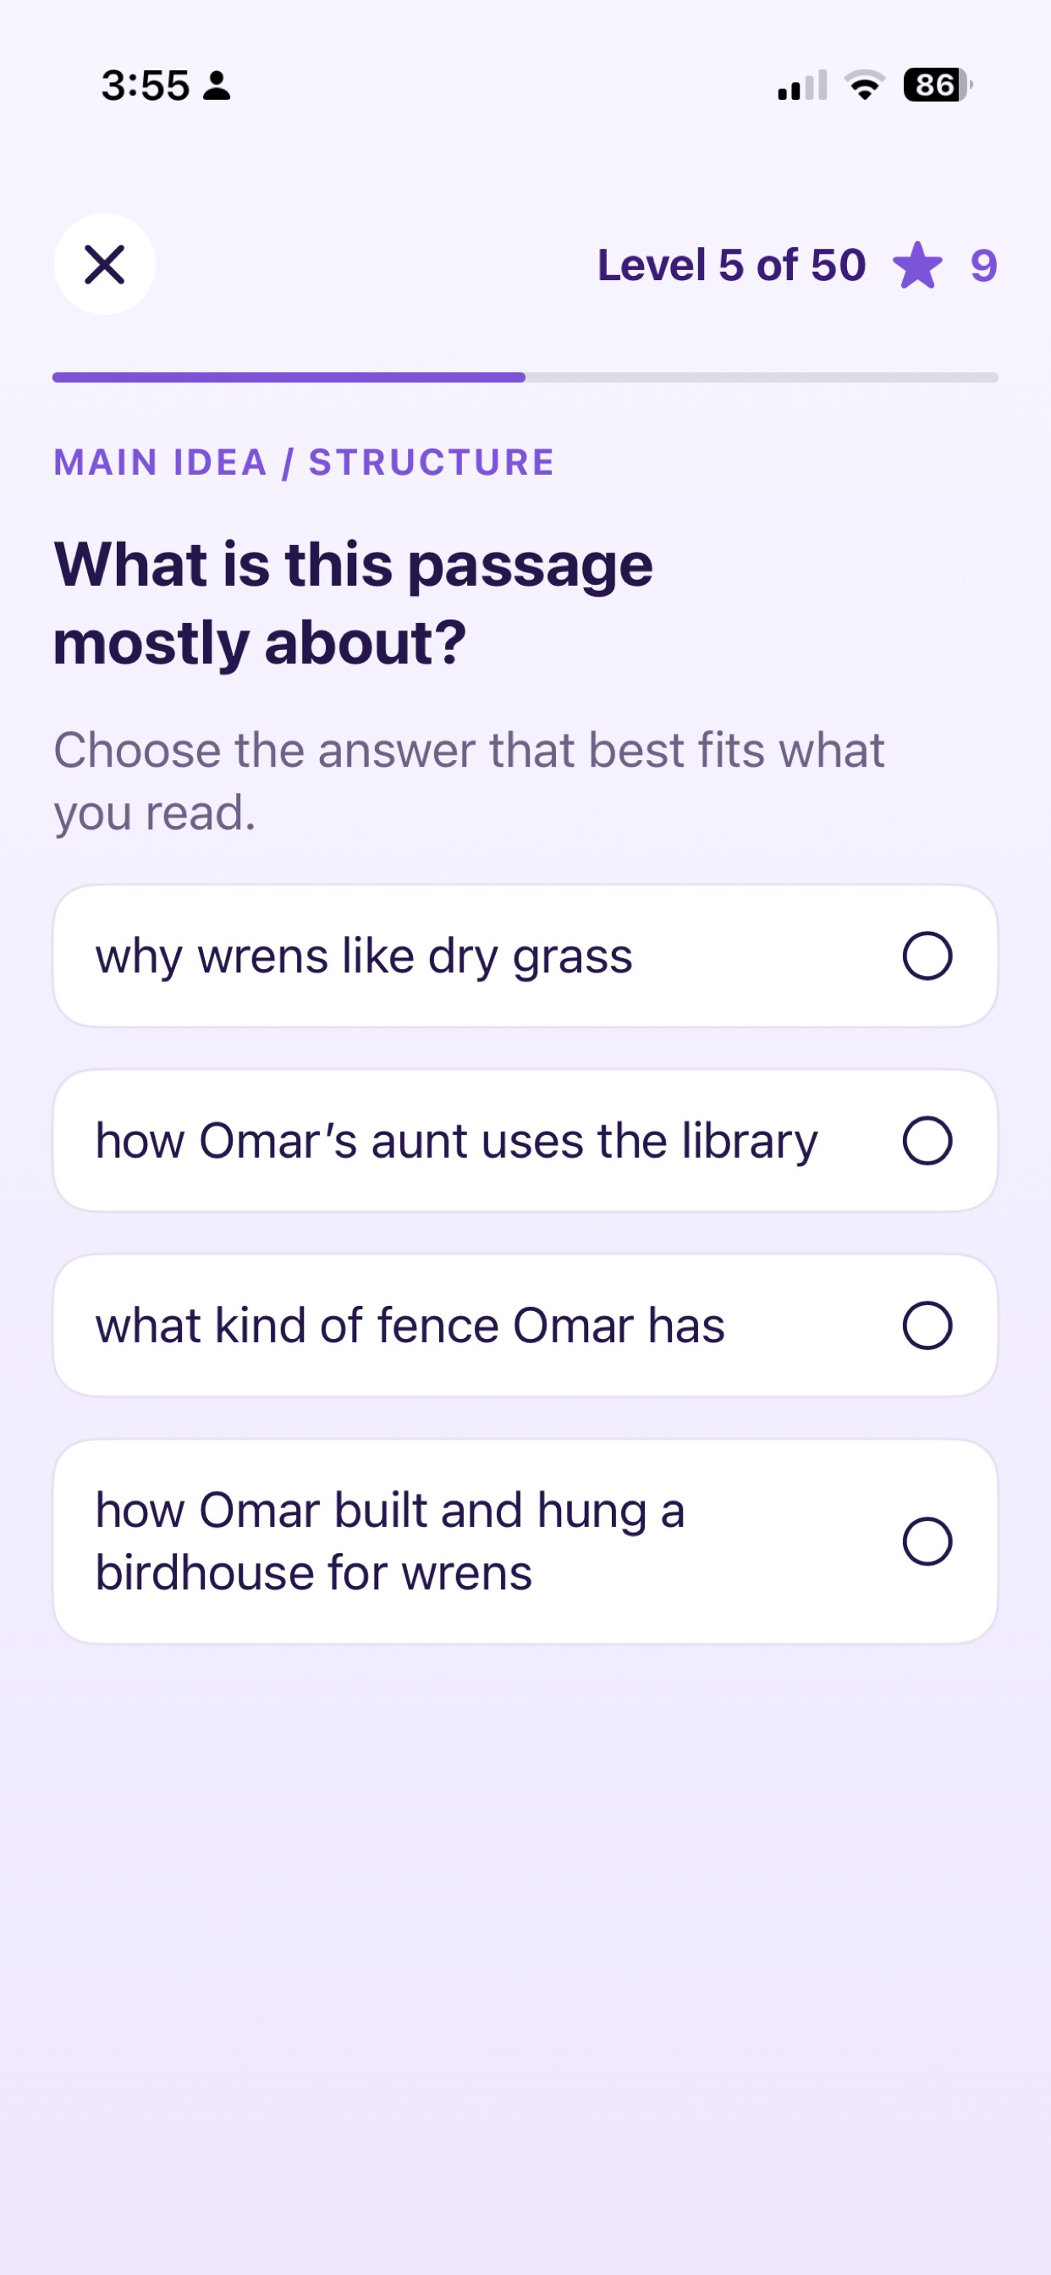Tap the question heading 'What is this passage mostly about?'

[353, 603]
